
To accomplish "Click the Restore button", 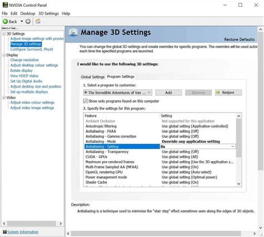I will [228, 93].
